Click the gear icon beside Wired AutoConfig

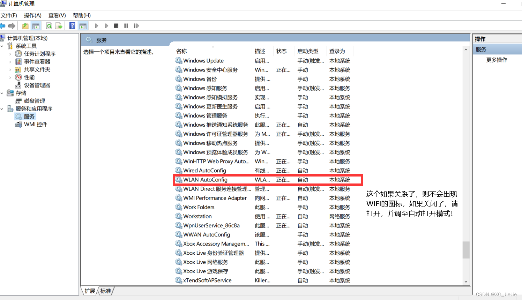[179, 171]
